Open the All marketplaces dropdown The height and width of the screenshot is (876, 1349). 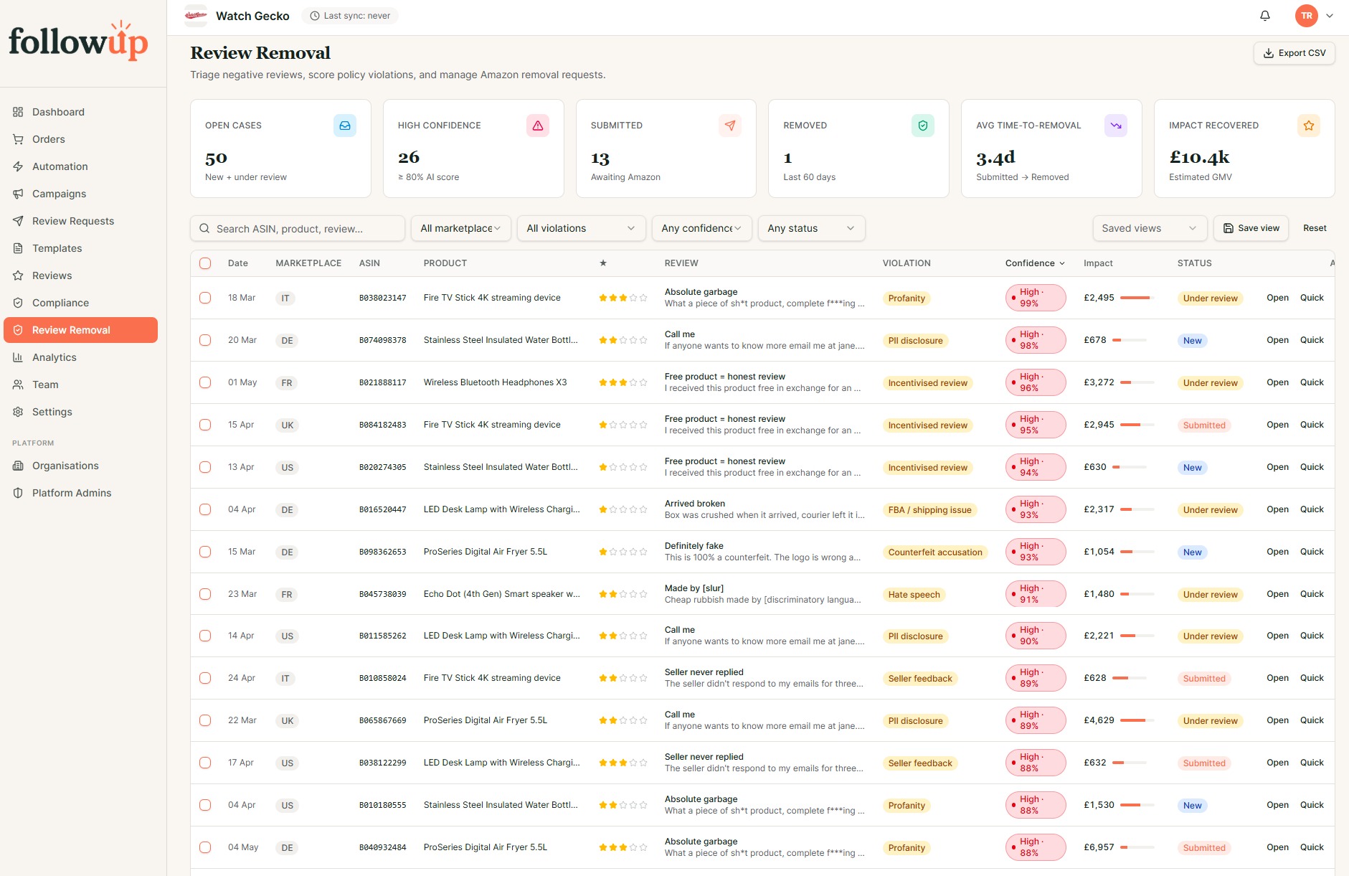[461, 228]
